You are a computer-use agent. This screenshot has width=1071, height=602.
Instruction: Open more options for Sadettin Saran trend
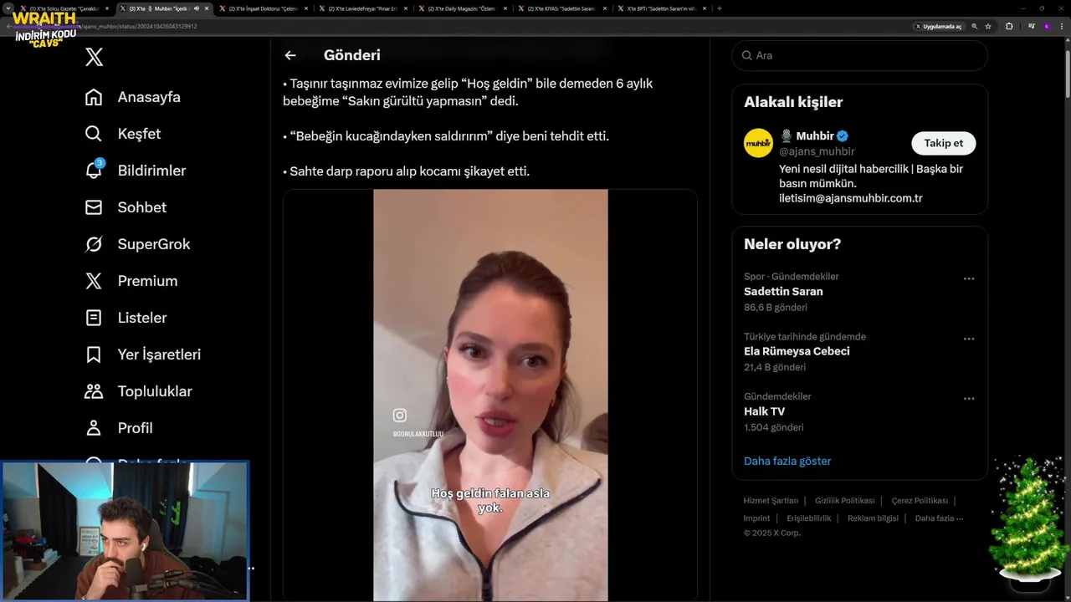click(x=969, y=278)
